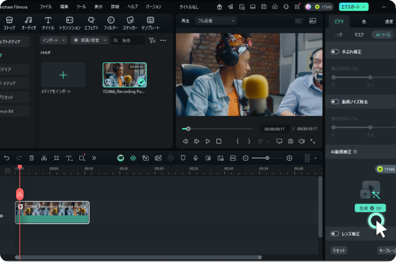Toggle the green auto-ripple face icon

(x=121, y=158)
